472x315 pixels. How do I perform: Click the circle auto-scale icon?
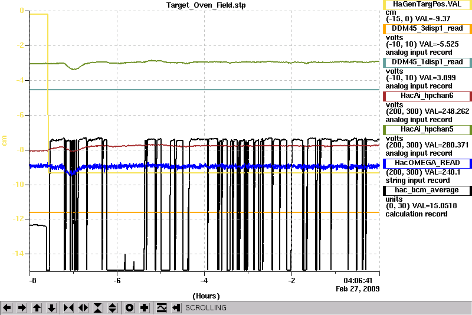point(129,308)
